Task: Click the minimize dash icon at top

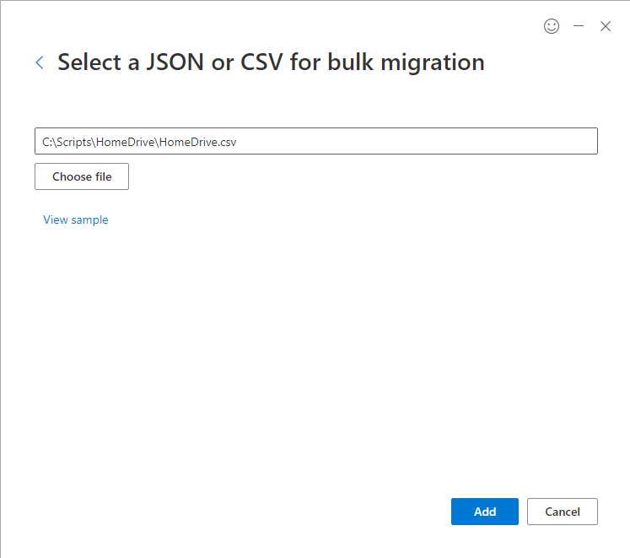Action: pos(579,26)
